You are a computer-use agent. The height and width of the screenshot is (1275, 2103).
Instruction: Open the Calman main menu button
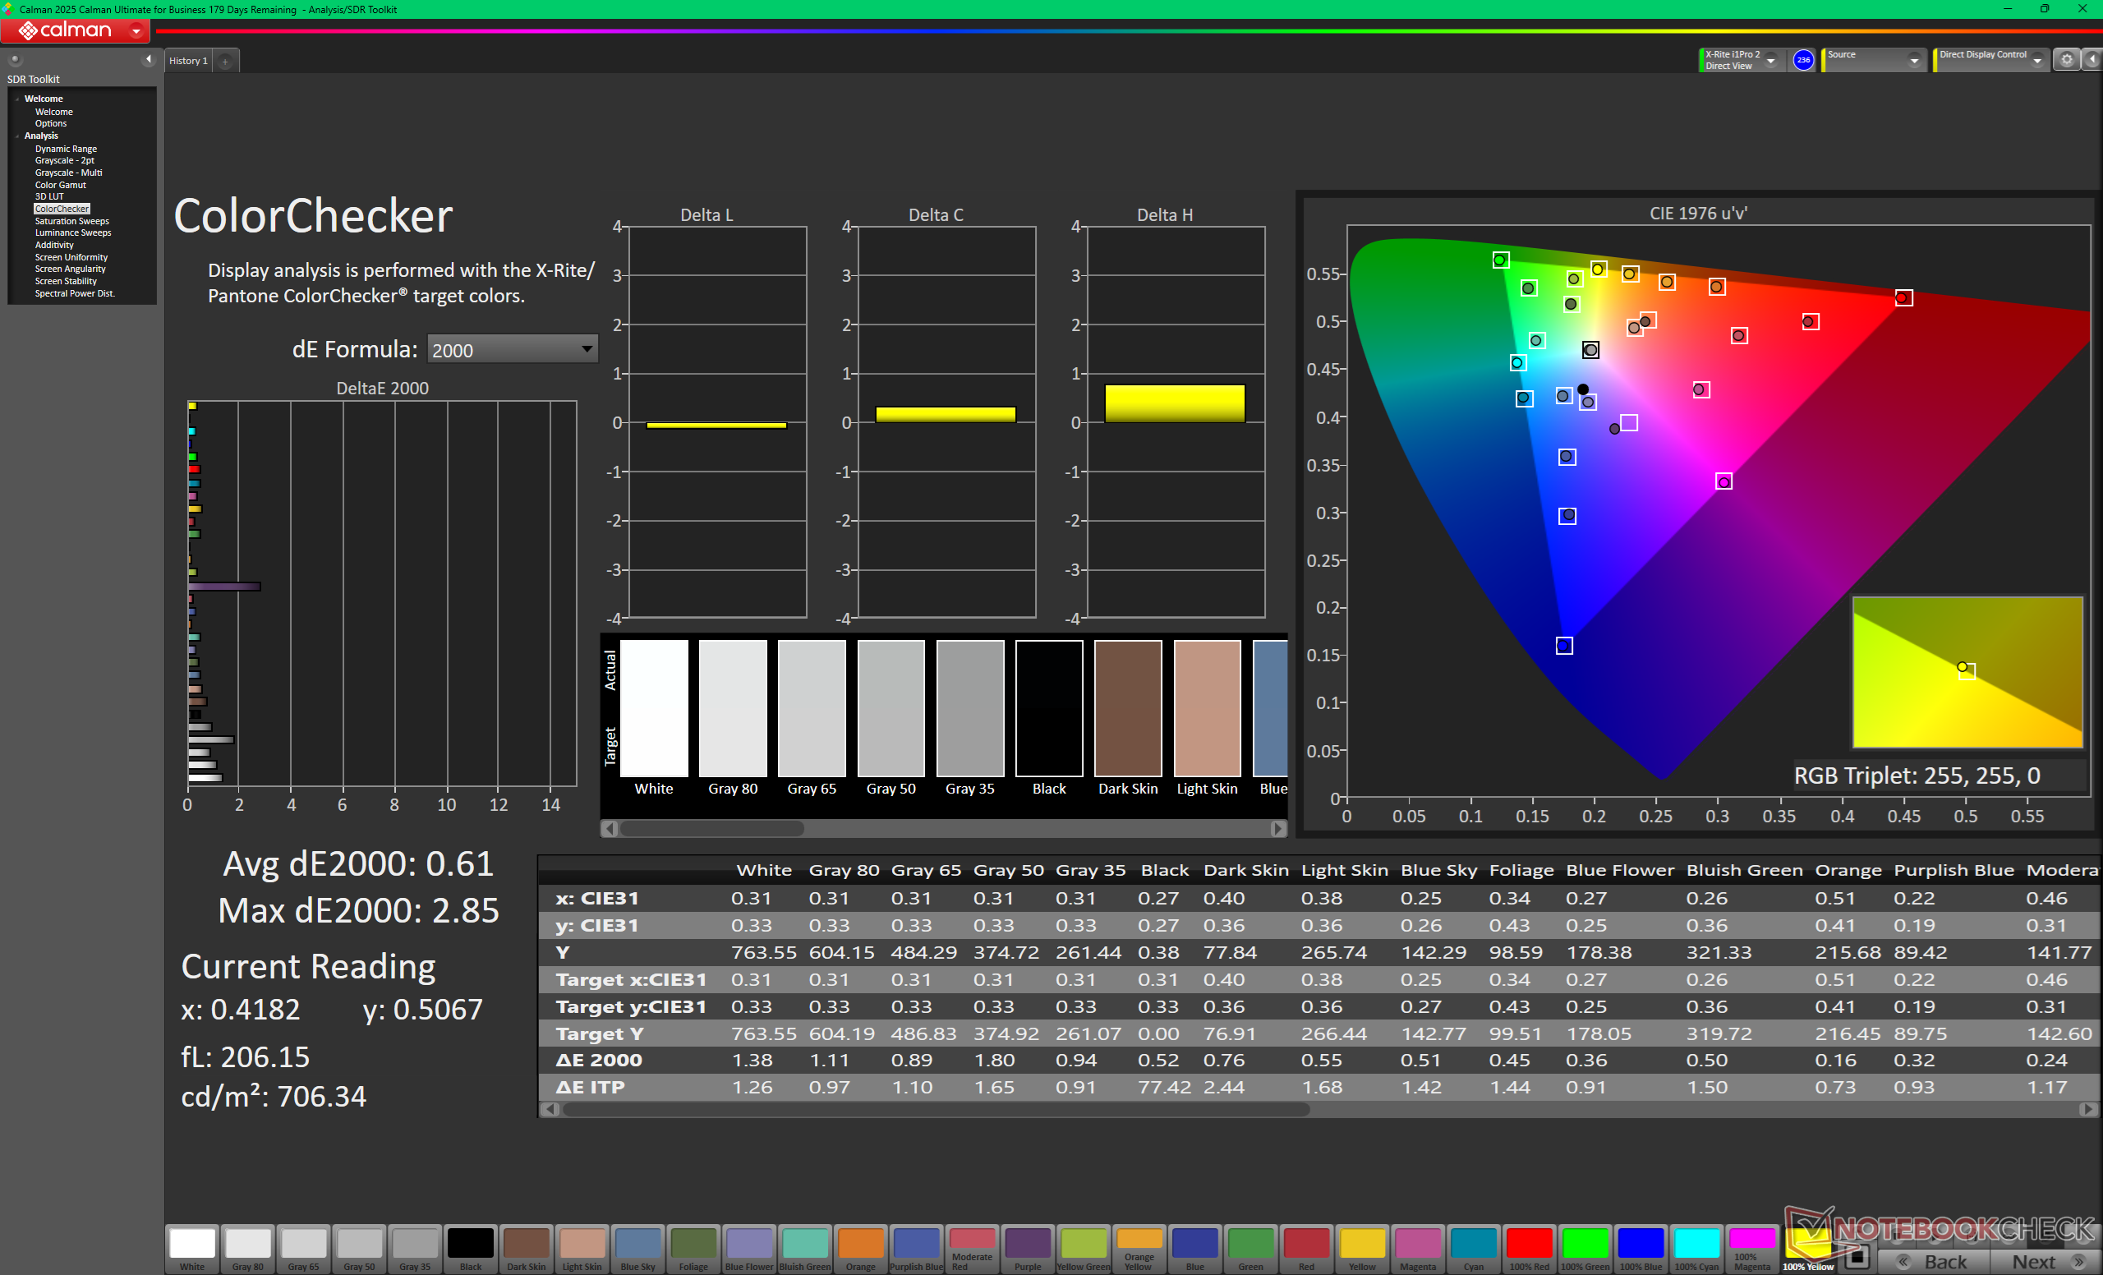[x=75, y=30]
